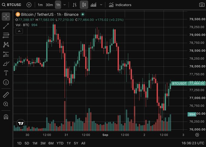Select the ruler measure tool
206x147 pixels.
(6, 95)
